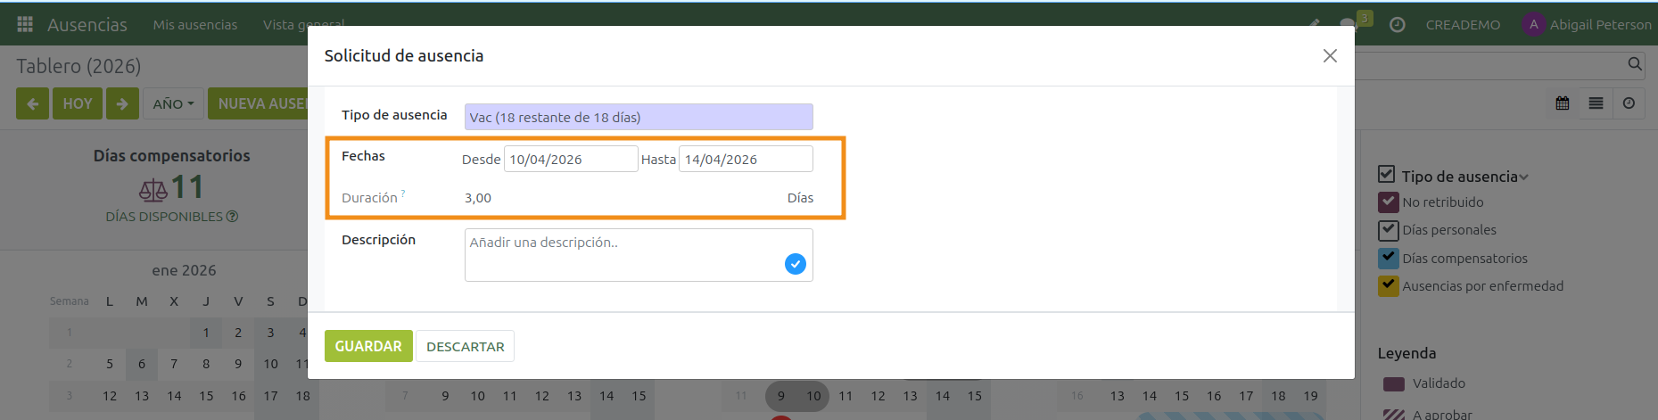This screenshot has width=1658, height=420.
Task: Go to previous period with left arrow
Action: pos(32,103)
